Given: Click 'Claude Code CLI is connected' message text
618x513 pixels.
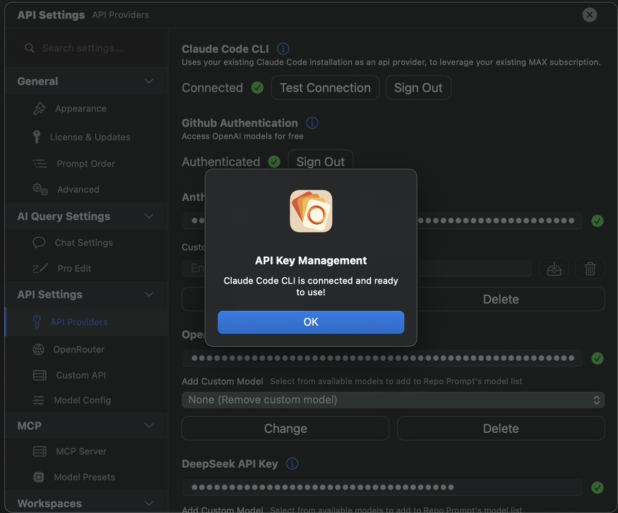Looking at the screenshot, I should pos(311,287).
